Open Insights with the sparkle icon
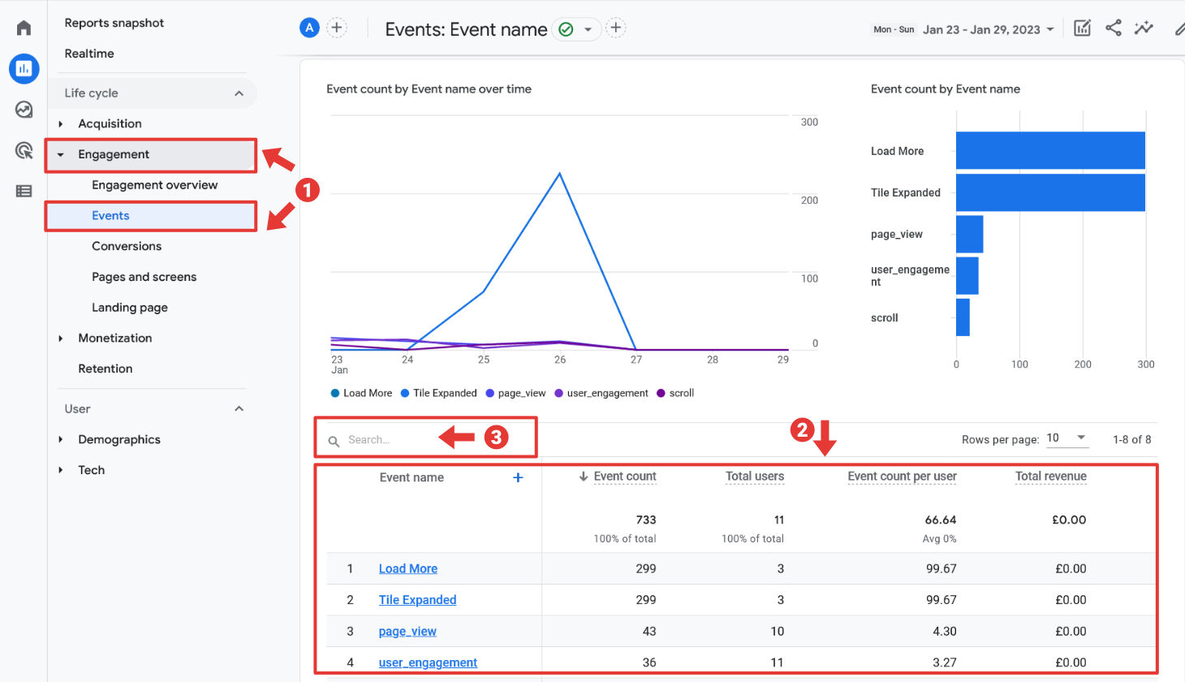 point(1144,27)
